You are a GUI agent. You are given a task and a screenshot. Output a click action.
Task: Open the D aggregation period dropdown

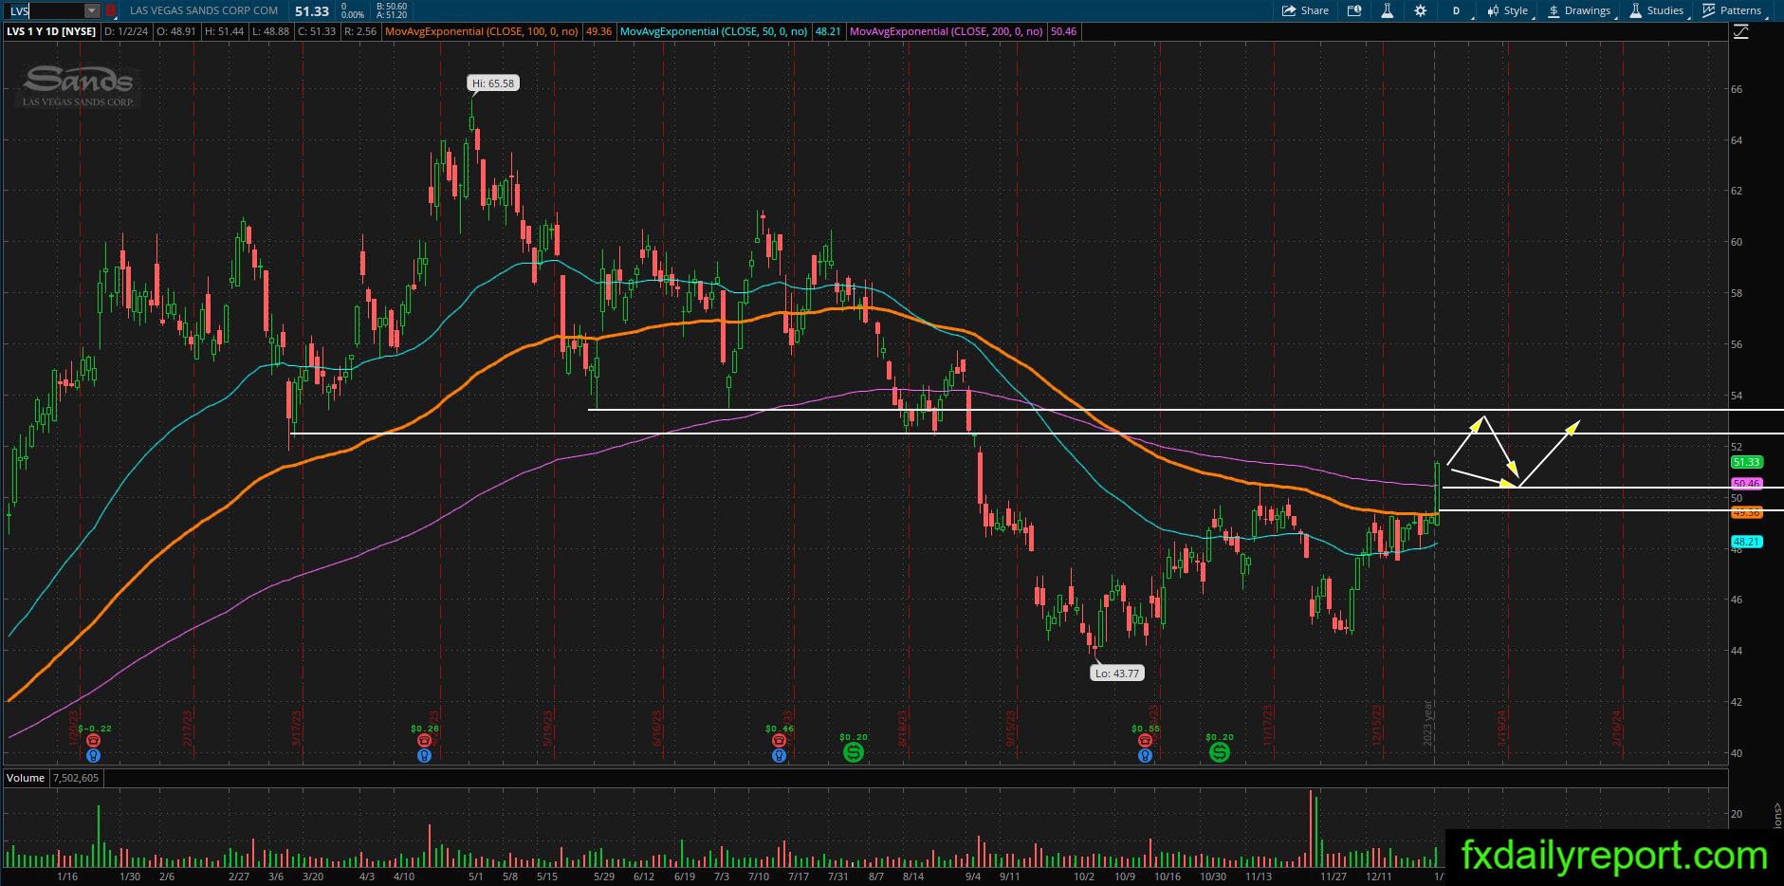1457,10
